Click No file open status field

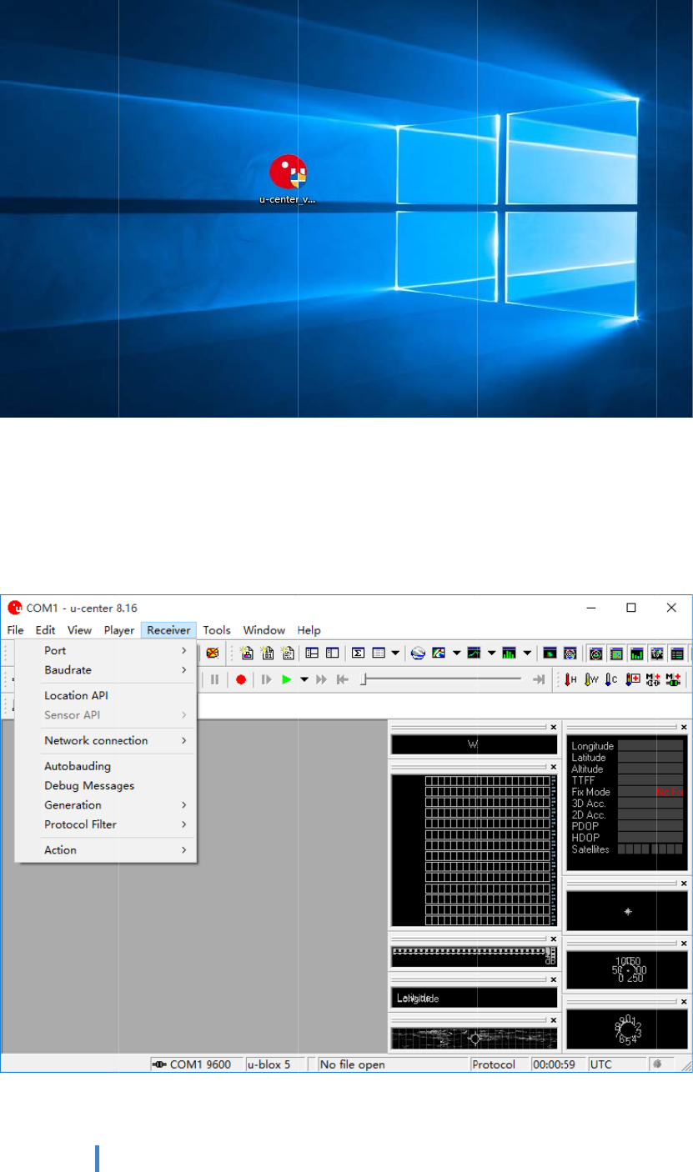392,1064
